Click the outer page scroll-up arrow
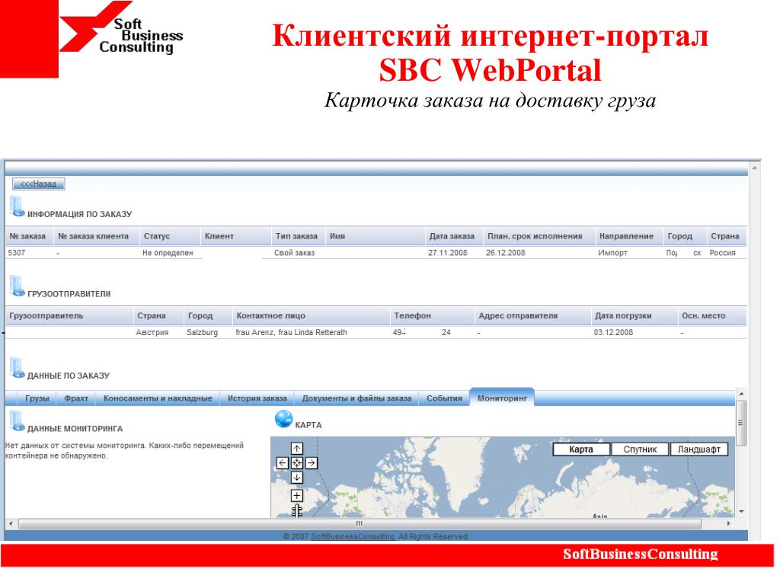Image resolution: width=780 pixels, height=585 pixels. 755,168
